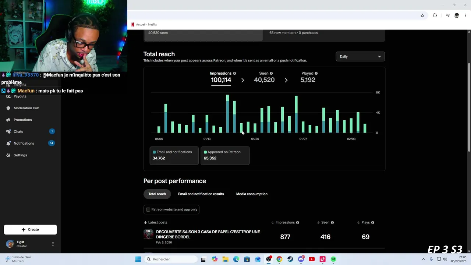The image size is (471, 265).
Task: Click info icon next to Plays column
Action: tap(373, 223)
